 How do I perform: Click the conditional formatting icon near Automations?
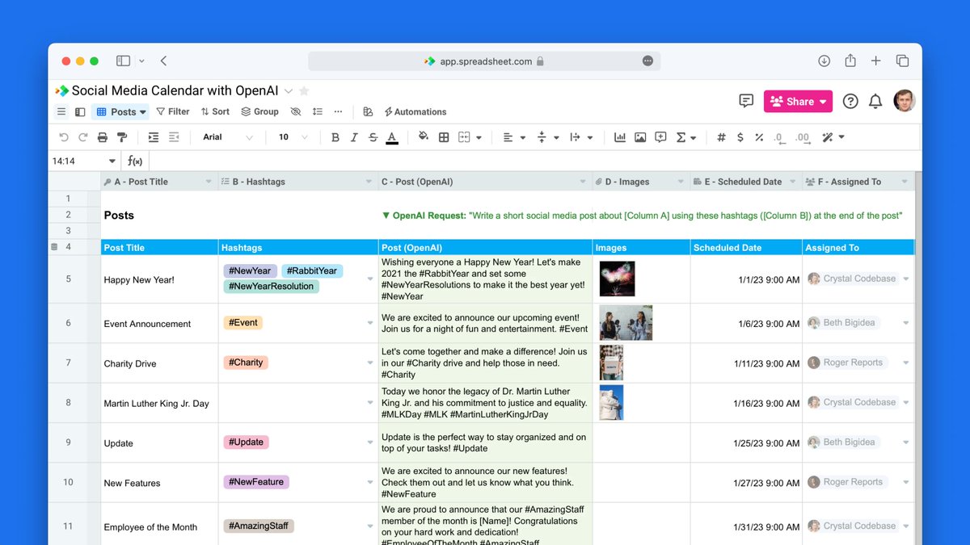click(368, 111)
